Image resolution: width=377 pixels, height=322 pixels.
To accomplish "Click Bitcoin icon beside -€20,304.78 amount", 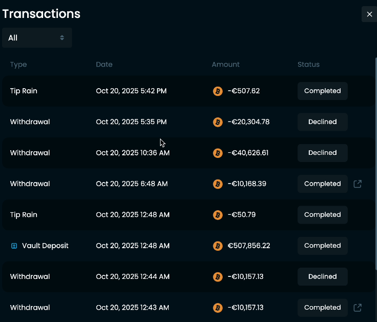I will coord(217,122).
